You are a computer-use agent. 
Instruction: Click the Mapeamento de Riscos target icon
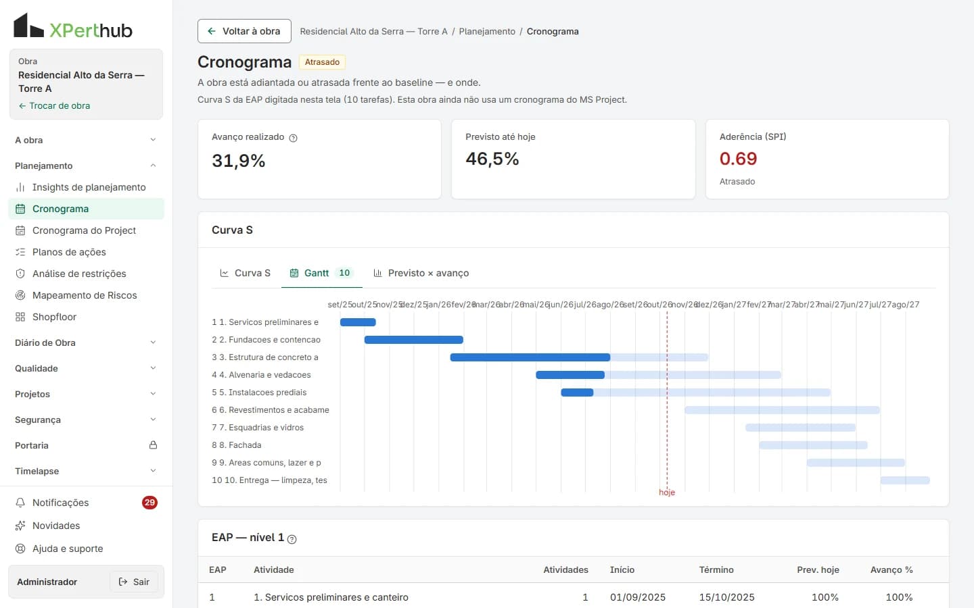[20, 295]
